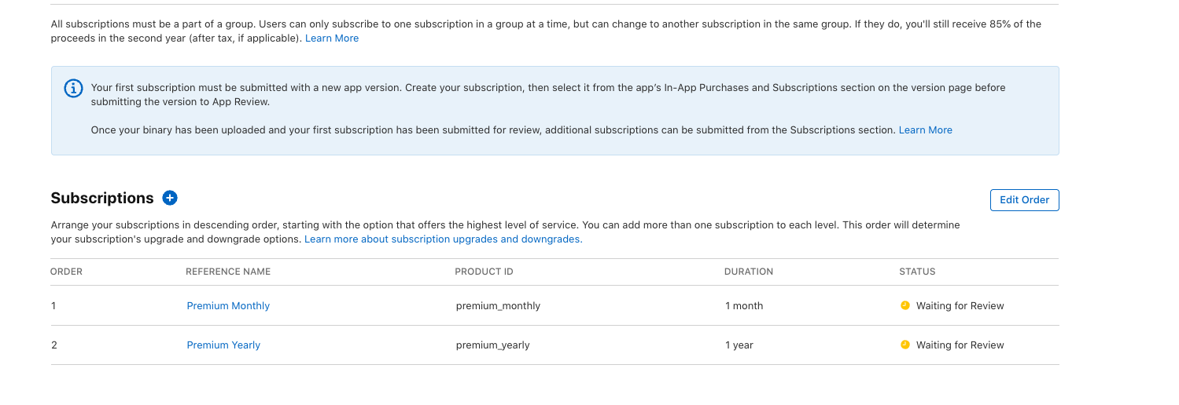Select the premium_yearly product ID text
This screenshot has width=1179, height=405.
pos(493,345)
